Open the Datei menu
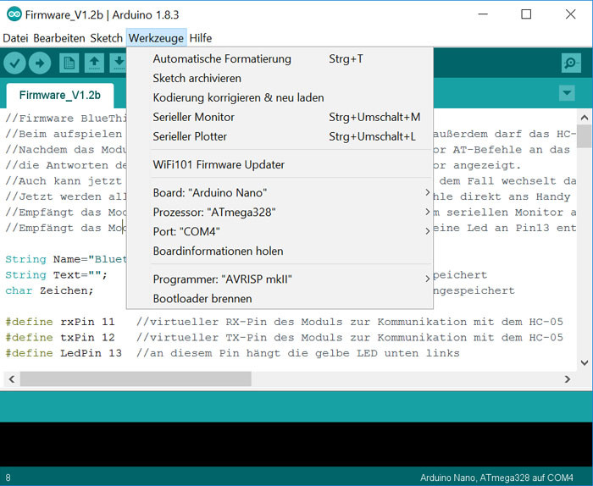This screenshot has width=593, height=486. click(15, 38)
